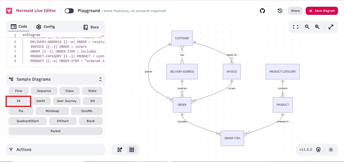Click code line 'INVOICE ||--|{ ORDER : covers'
The height and width of the screenshot is (162, 344).
tap(58, 47)
